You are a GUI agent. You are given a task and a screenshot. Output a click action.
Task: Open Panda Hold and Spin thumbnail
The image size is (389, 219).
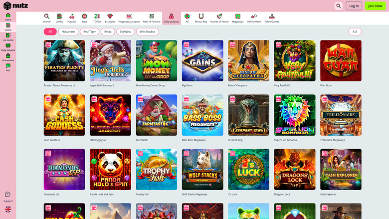click(110, 170)
